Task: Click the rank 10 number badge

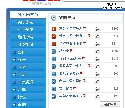Action: point(53,97)
